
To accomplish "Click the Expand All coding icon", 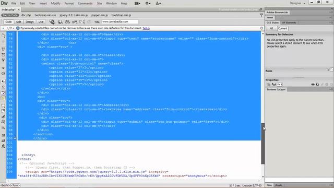I will tap(3, 60).
